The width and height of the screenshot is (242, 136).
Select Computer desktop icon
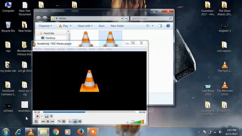(x=8, y=7)
